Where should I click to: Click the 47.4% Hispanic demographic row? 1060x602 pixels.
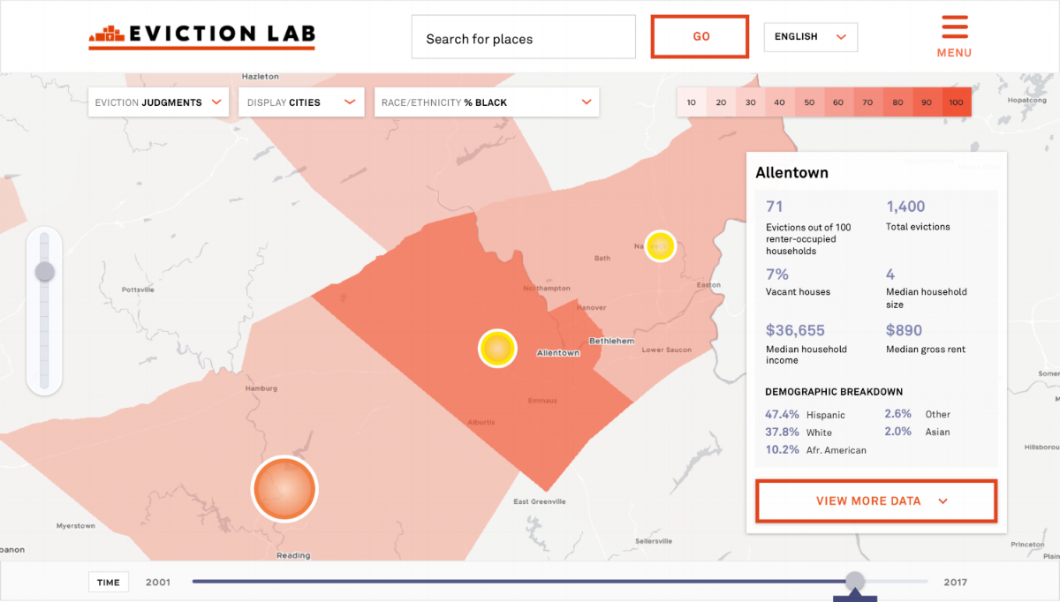[805, 414]
